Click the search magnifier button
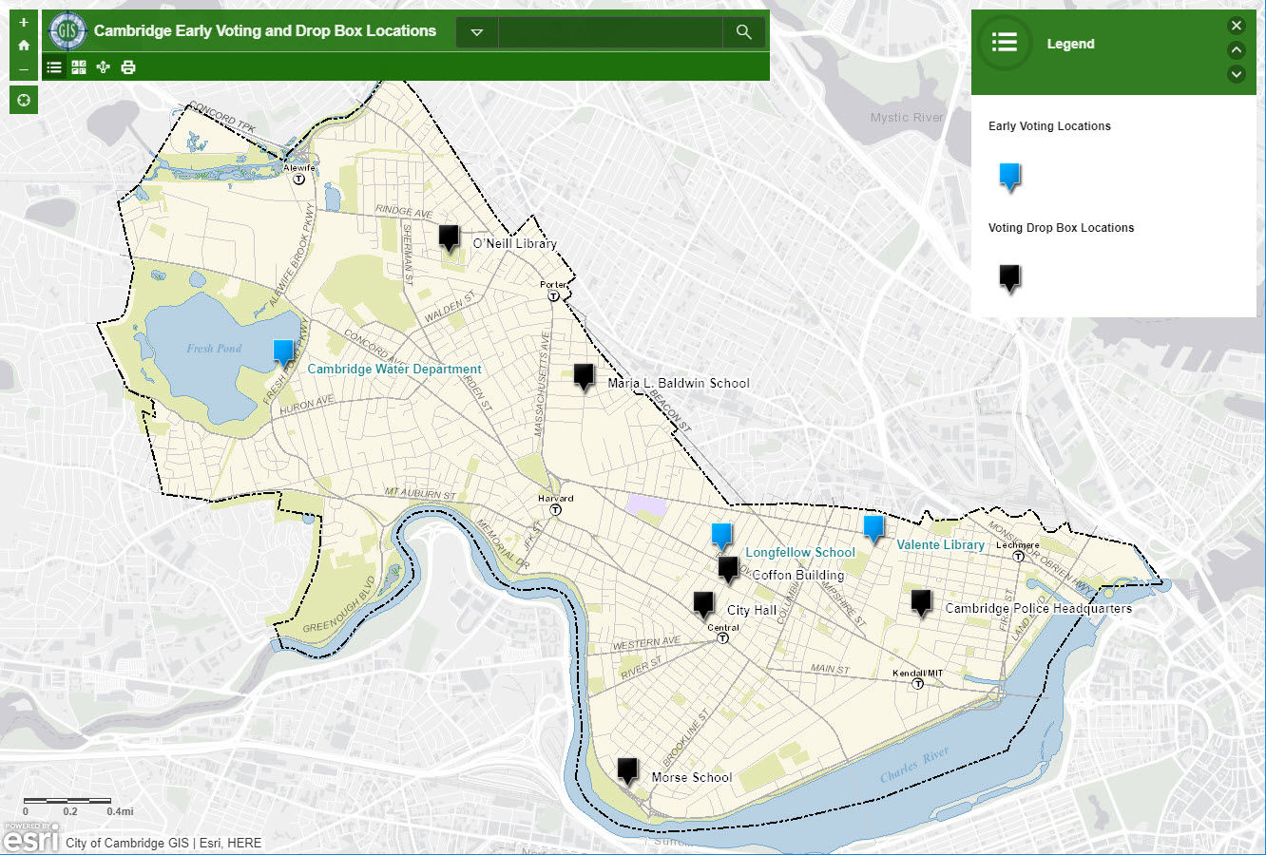 (744, 32)
